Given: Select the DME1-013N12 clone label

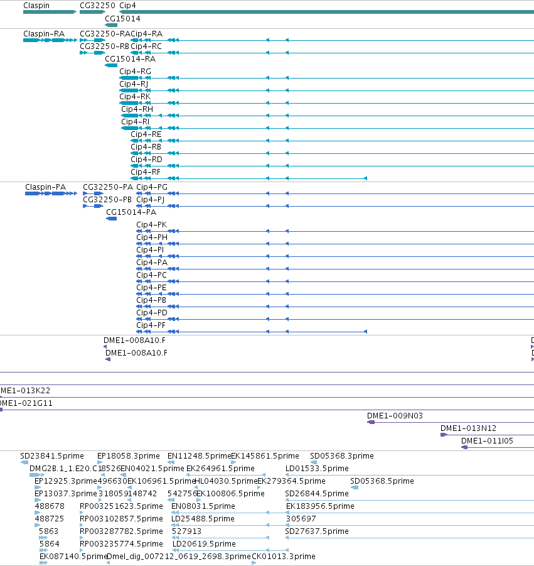Looking at the screenshot, I should tap(468, 428).
